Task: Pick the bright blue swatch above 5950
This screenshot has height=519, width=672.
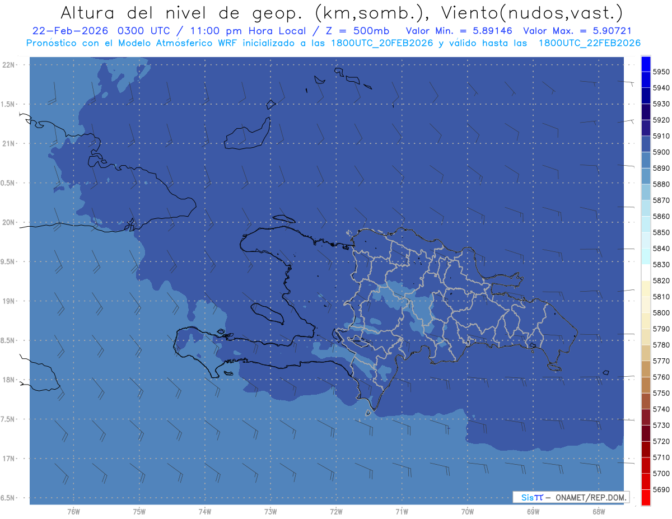Action: 646,64
